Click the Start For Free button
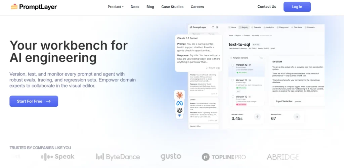The height and width of the screenshot is (168, 344). pos(34,101)
